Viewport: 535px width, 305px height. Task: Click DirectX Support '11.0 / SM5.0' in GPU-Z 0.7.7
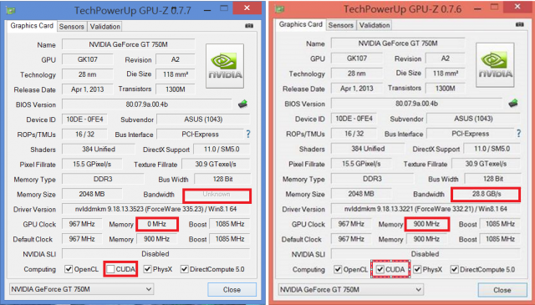[222, 149]
